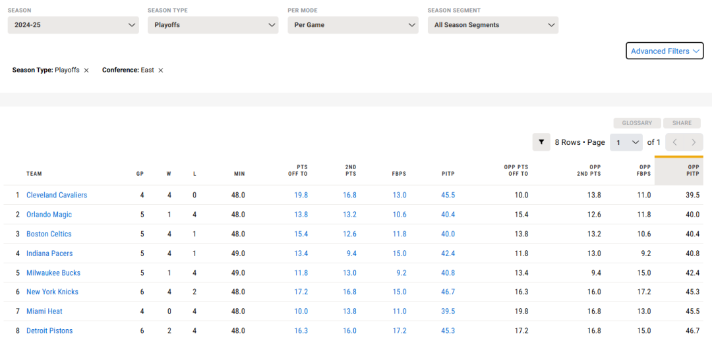
Task: Open Boston Celtics team link
Action: (49, 234)
